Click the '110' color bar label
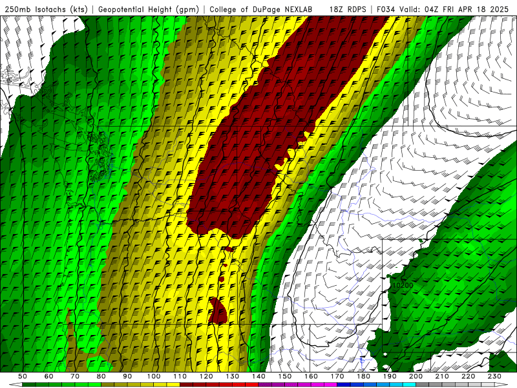Screen dimensions: 517x388 tap(180, 376)
